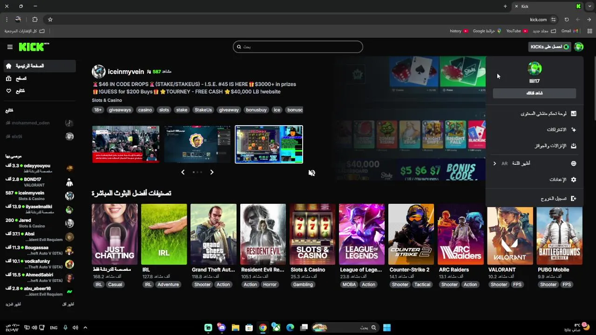The height and width of the screenshot is (335, 596).
Task: Bookmark this page with the star icon
Action: (50, 20)
